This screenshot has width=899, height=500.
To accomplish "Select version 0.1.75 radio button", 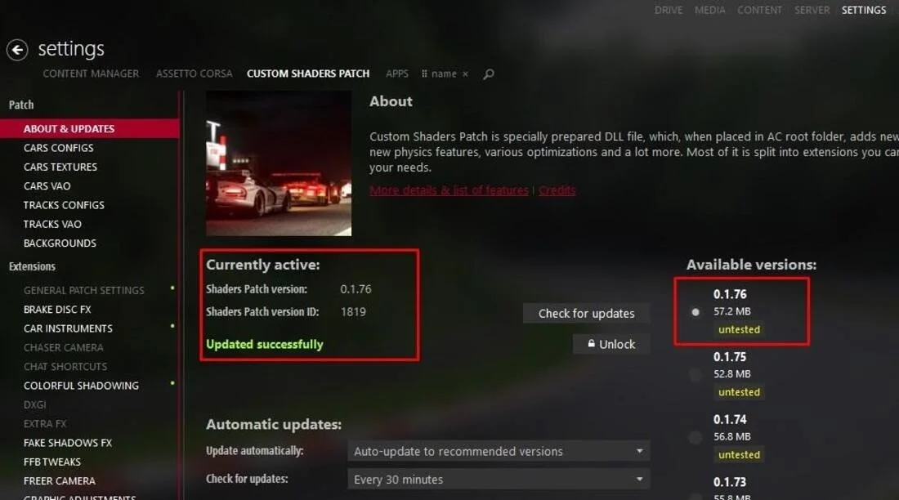I will 695,375.
